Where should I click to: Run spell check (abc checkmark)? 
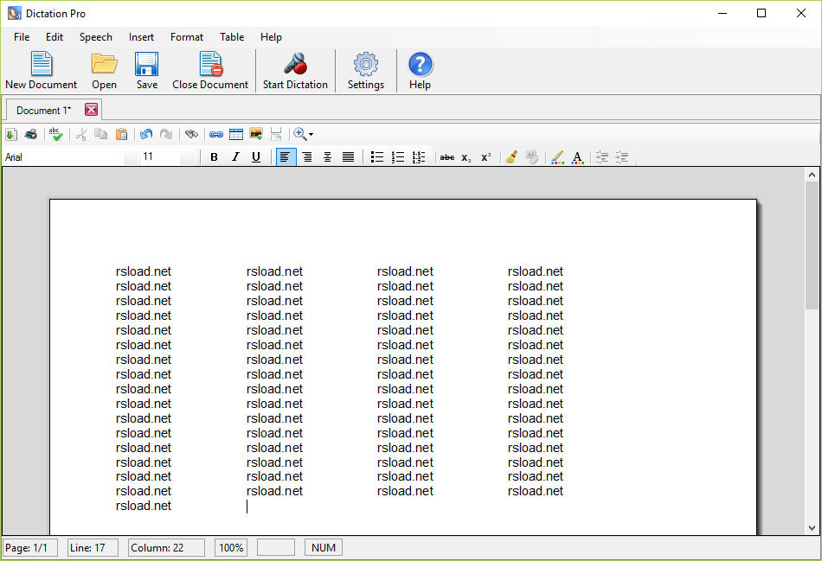coord(55,135)
